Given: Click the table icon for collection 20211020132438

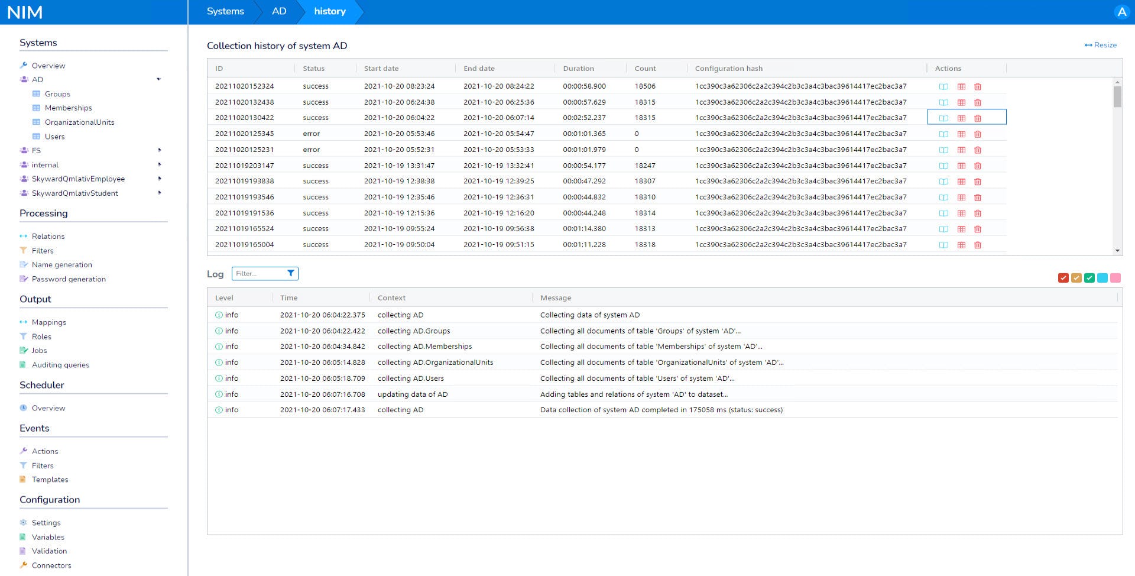Looking at the screenshot, I should coord(962,102).
